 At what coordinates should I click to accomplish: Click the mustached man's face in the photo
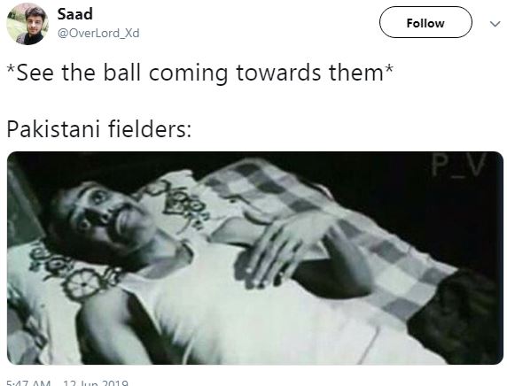coord(106,219)
